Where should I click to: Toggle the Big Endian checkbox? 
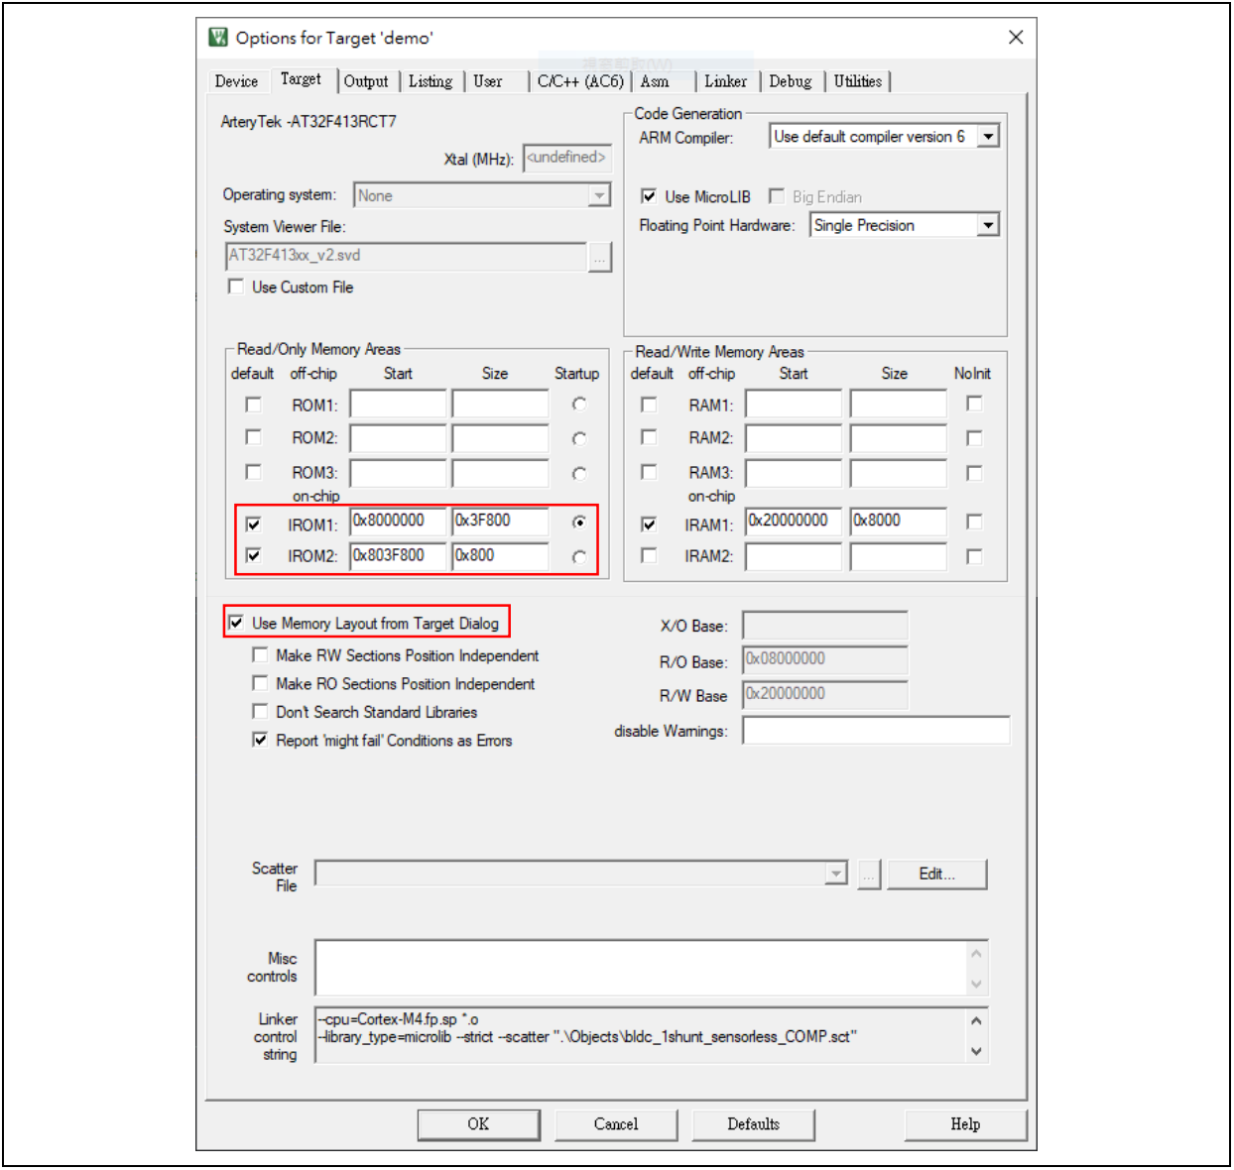point(777,196)
